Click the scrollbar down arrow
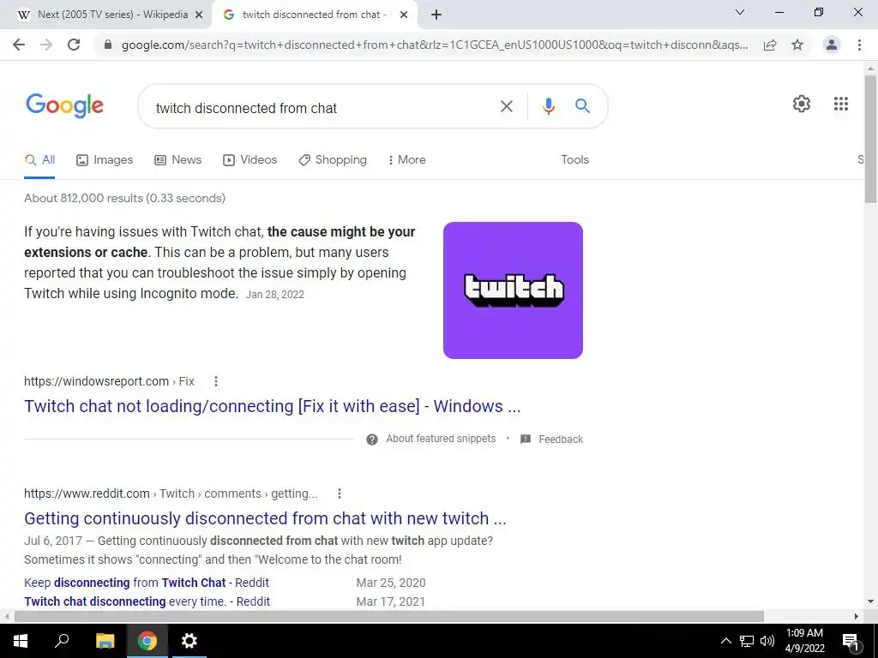Image resolution: width=878 pixels, height=658 pixels. tap(871, 602)
